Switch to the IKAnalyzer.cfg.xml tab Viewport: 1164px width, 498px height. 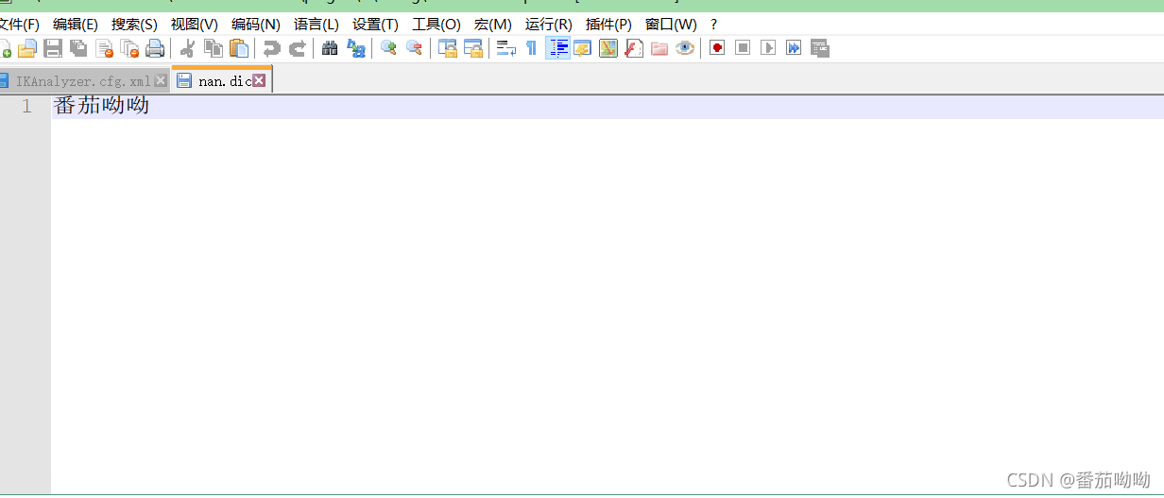[x=83, y=81]
